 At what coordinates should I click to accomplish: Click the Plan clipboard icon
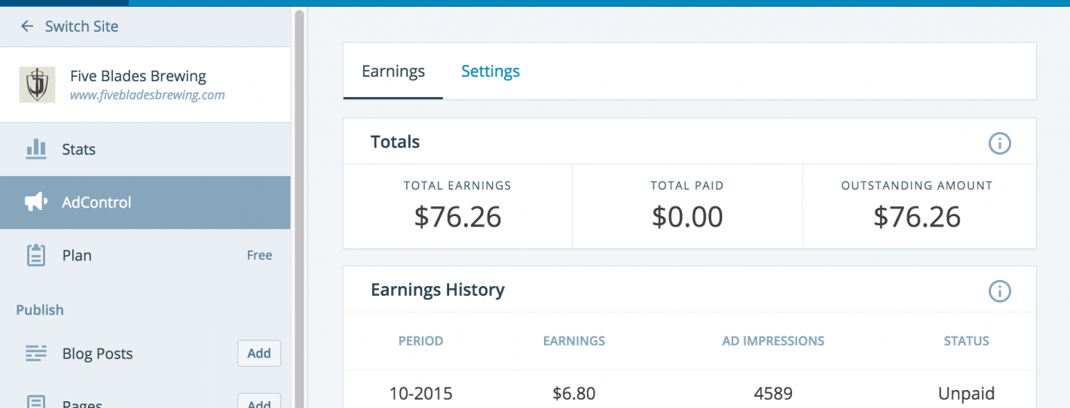pos(36,255)
